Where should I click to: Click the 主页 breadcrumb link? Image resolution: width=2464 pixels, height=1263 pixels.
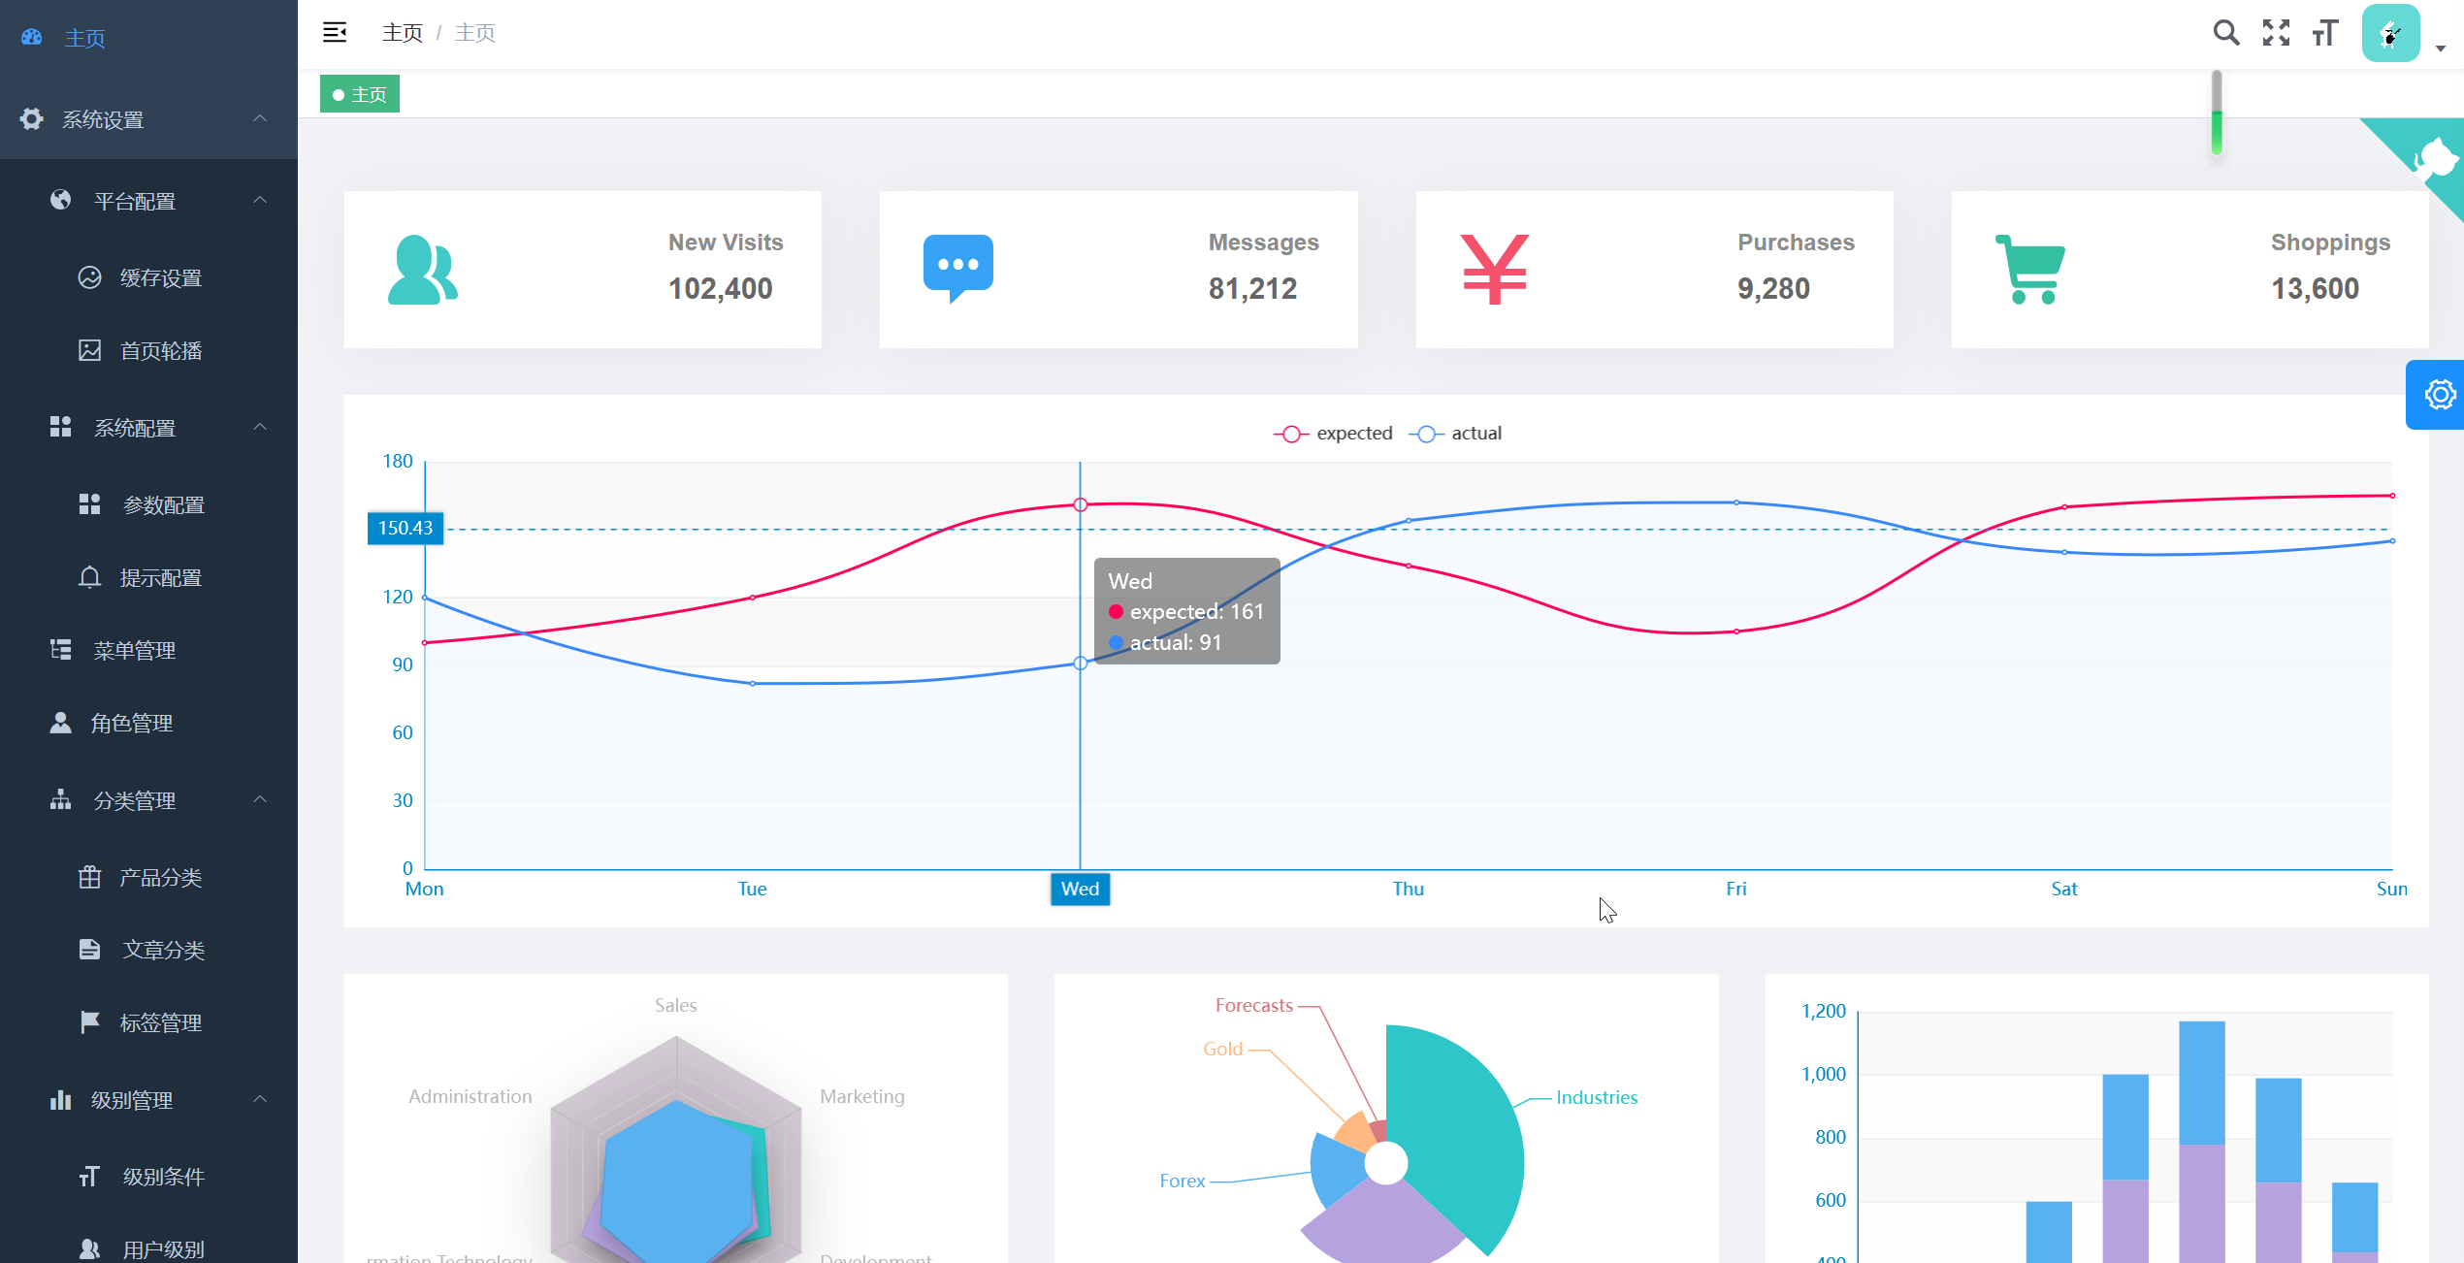click(403, 33)
